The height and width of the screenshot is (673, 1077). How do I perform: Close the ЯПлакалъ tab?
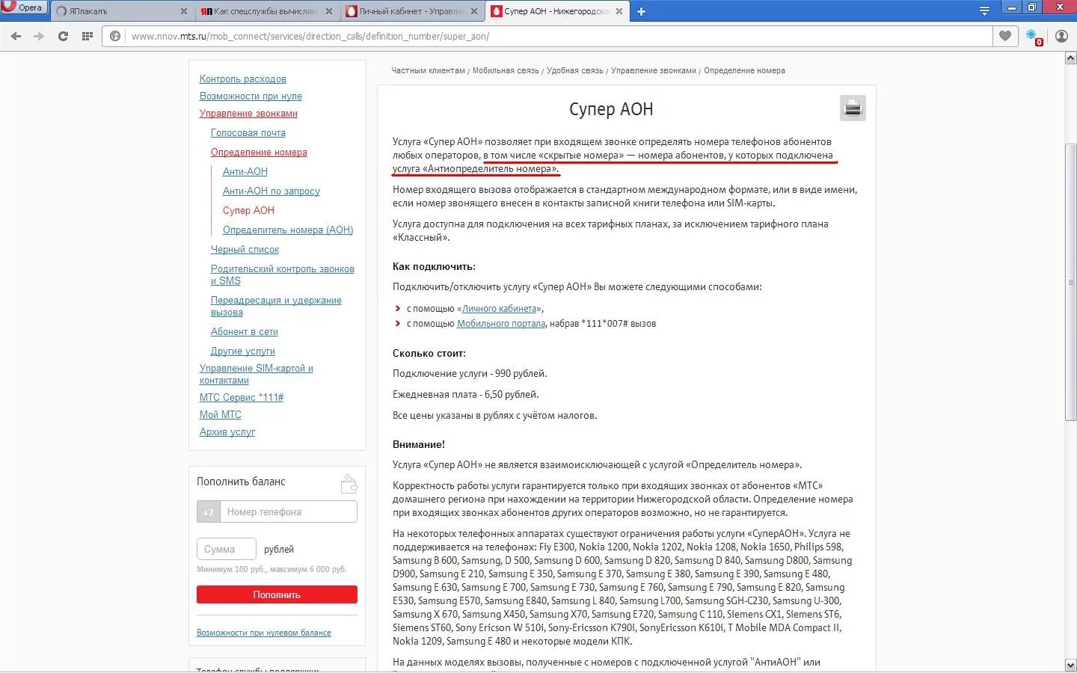(184, 11)
